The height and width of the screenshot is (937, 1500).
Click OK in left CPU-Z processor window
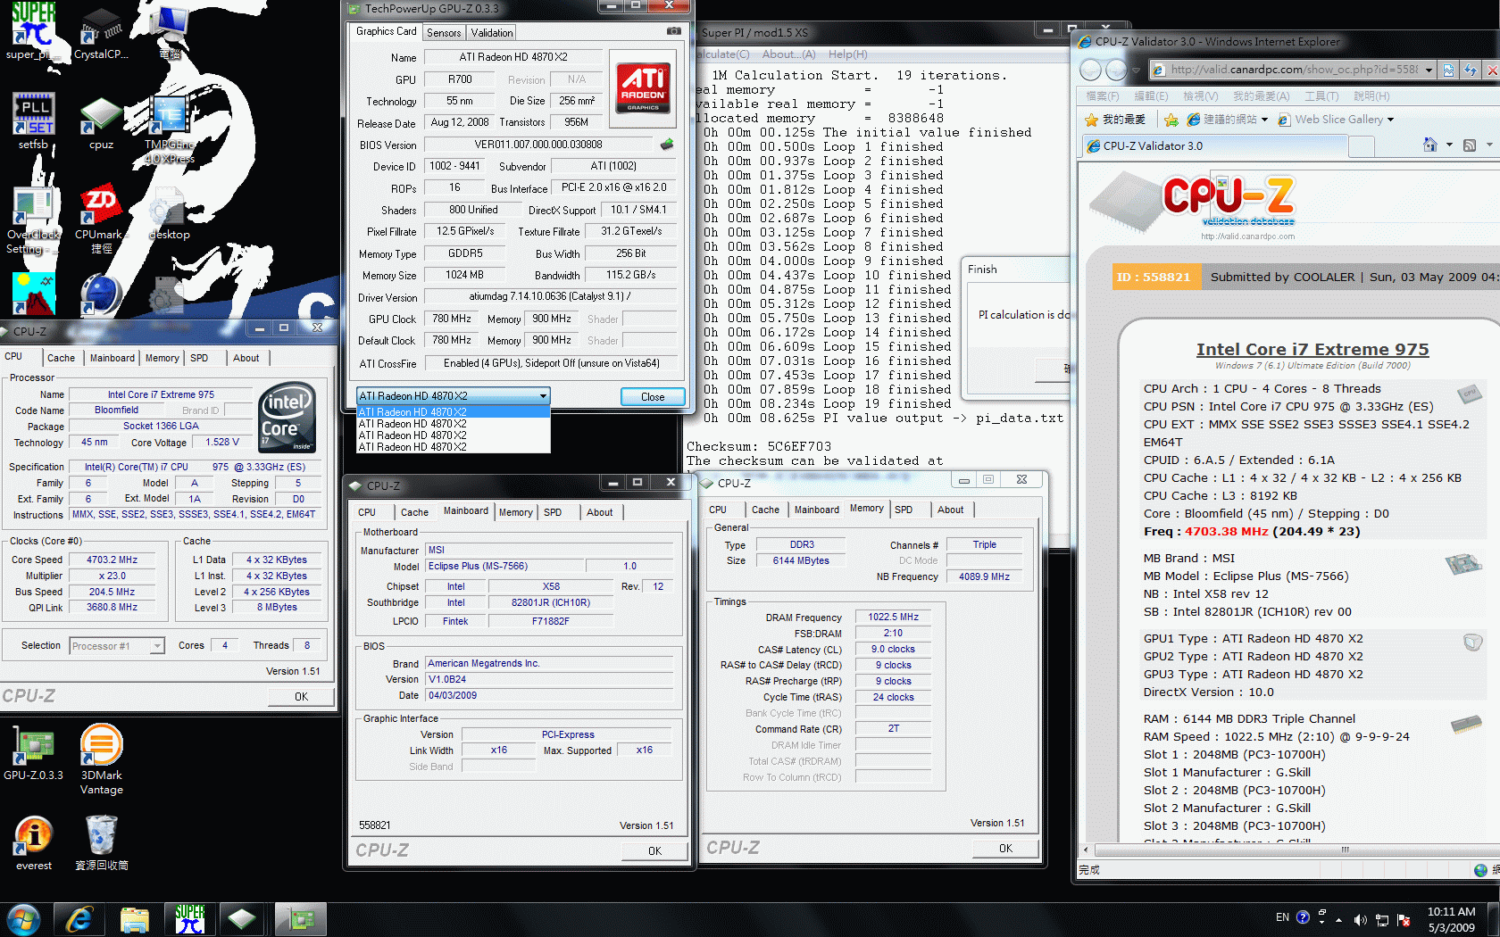pos(301,697)
